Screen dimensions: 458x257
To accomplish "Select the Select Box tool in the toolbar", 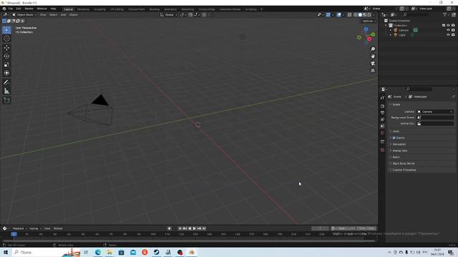I will tap(6, 30).
